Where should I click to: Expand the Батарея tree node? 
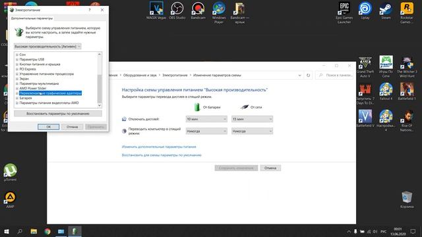point(17,98)
